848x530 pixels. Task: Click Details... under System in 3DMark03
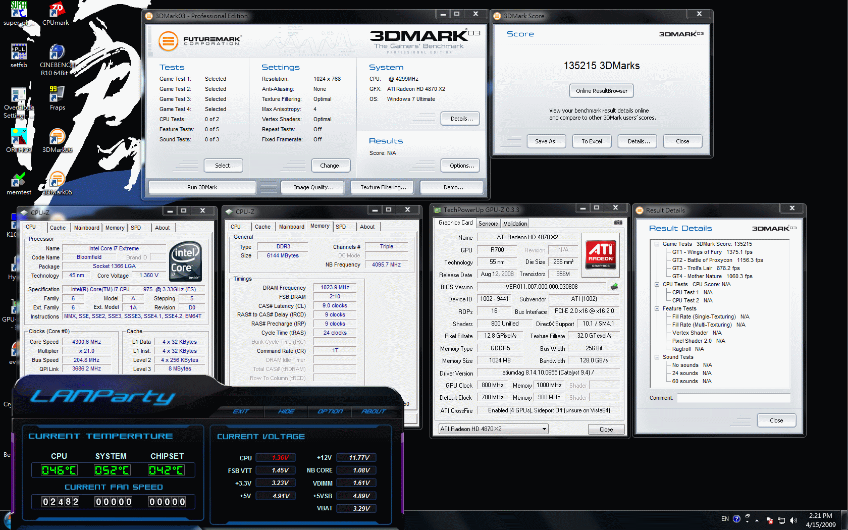pos(461,119)
